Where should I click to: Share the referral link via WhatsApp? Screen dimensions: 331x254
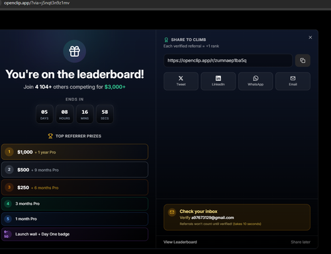(x=256, y=81)
